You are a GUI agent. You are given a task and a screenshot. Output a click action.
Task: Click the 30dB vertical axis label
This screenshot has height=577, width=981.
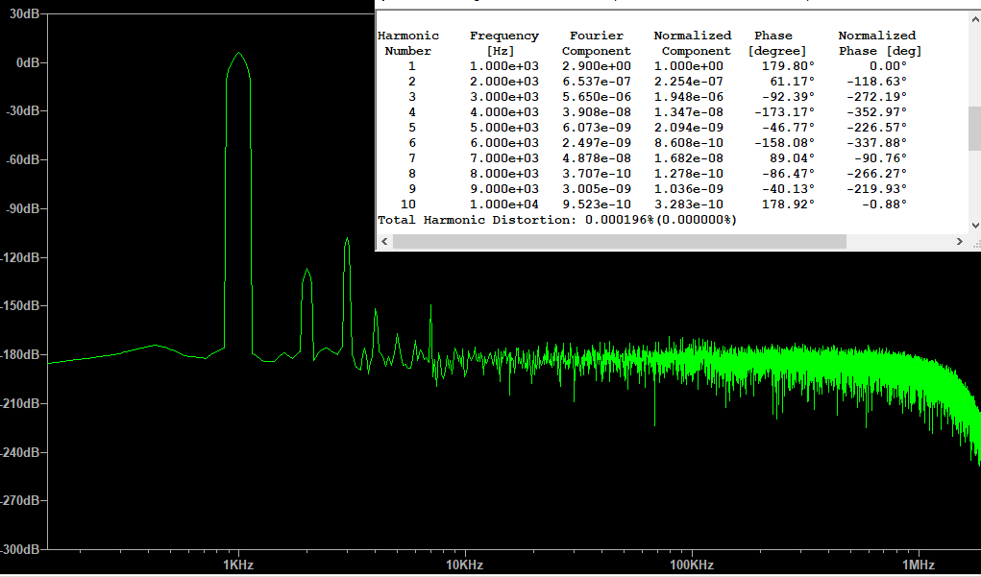point(25,13)
